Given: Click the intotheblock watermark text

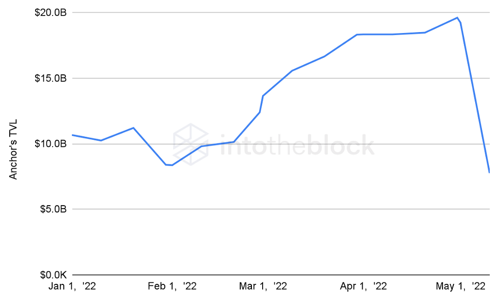Looking at the screenshot, I should [x=297, y=145].
